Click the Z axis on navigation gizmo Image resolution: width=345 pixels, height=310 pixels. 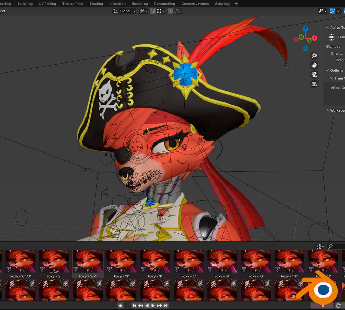pos(305,29)
